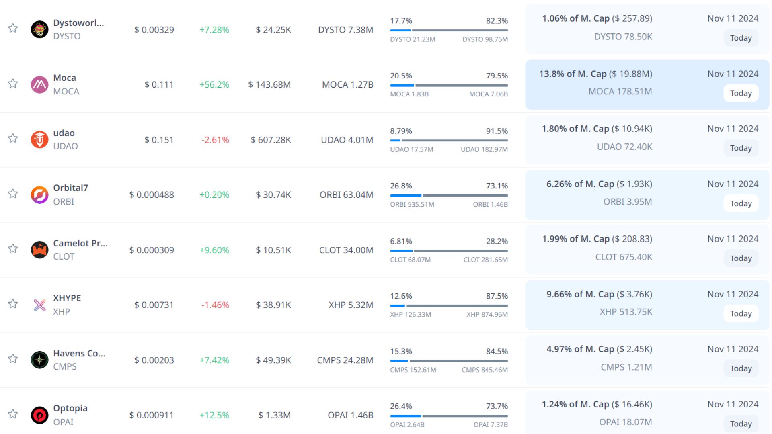The image size is (772, 434).
Task: Click the Today badge in Moca row
Action: pyautogui.click(x=741, y=93)
